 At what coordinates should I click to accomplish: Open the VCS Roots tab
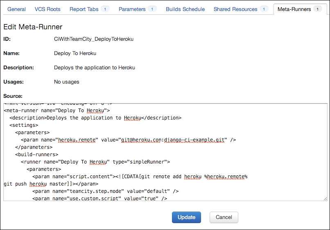pos(47,9)
